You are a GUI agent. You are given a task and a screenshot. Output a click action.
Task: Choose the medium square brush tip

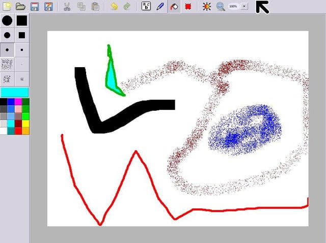(22, 35)
